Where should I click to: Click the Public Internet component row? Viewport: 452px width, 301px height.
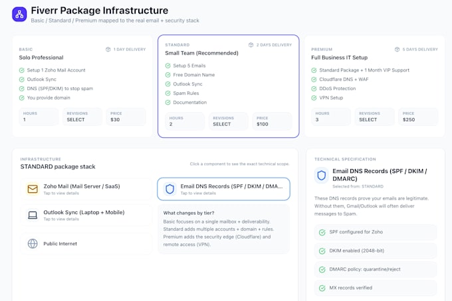point(86,243)
